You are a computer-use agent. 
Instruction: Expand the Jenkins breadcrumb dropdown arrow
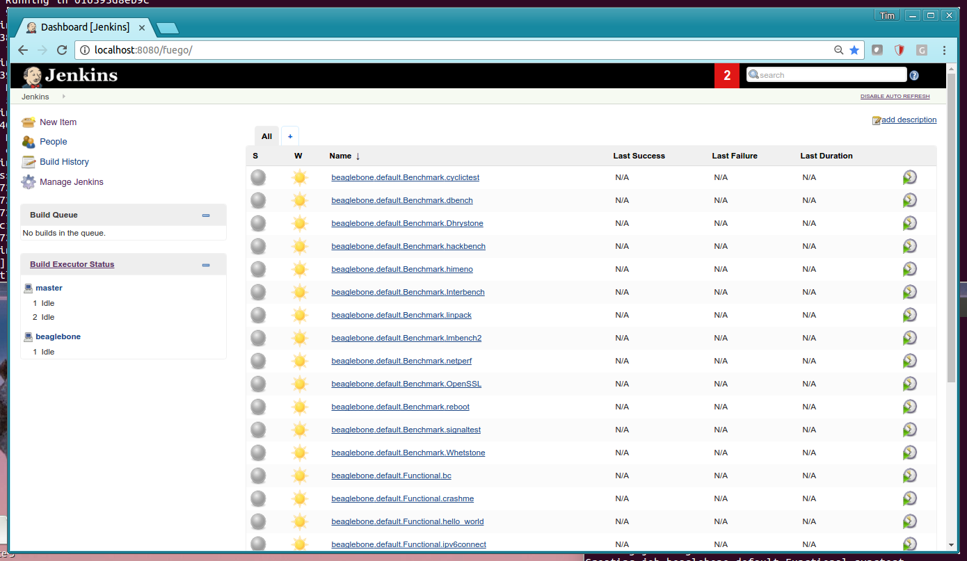pos(64,97)
